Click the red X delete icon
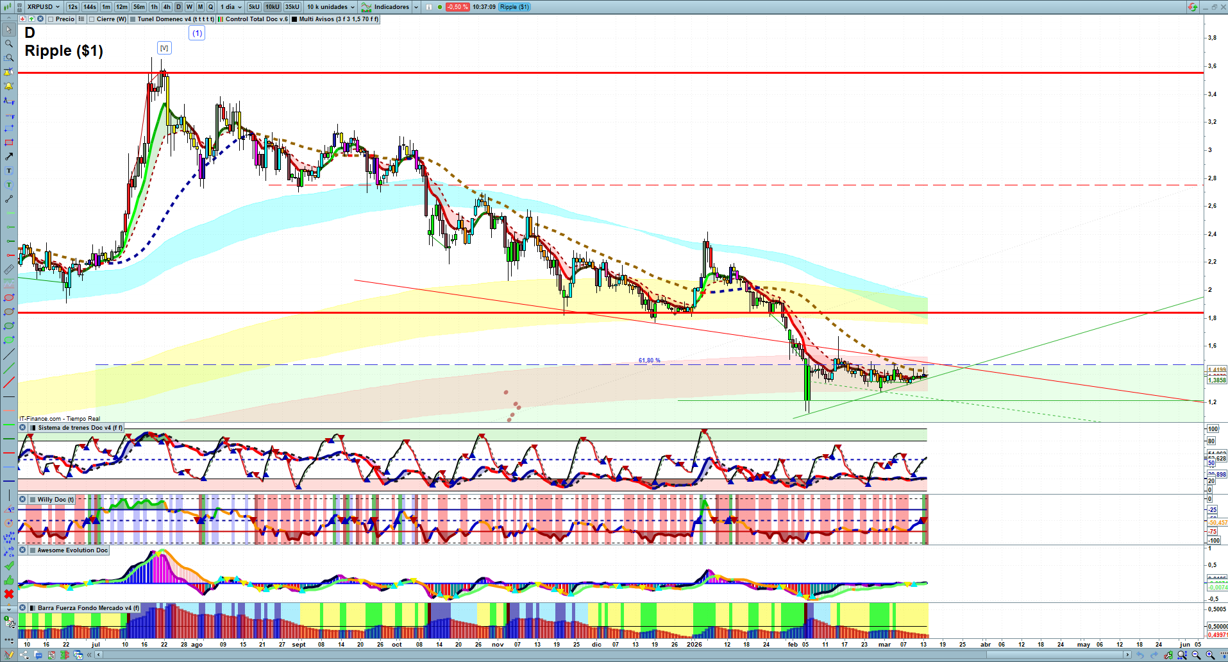The width and height of the screenshot is (1228, 662). click(9, 594)
